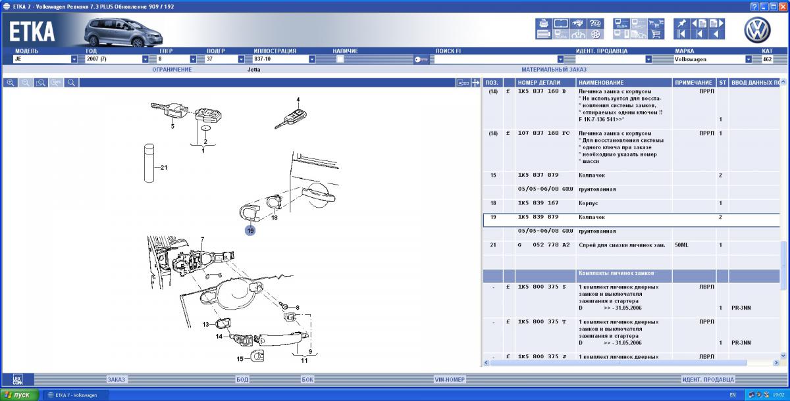Open the wheel rim icon
Image resolution: width=790 pixels, height=401 pixels.
pyautogui.click(x=595, y=34)
